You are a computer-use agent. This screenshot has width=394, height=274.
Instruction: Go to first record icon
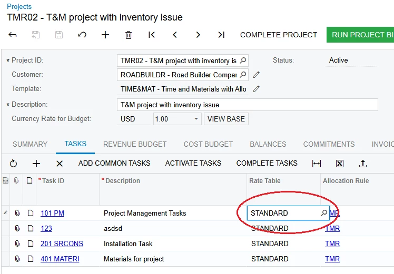[x=152, y=35]
